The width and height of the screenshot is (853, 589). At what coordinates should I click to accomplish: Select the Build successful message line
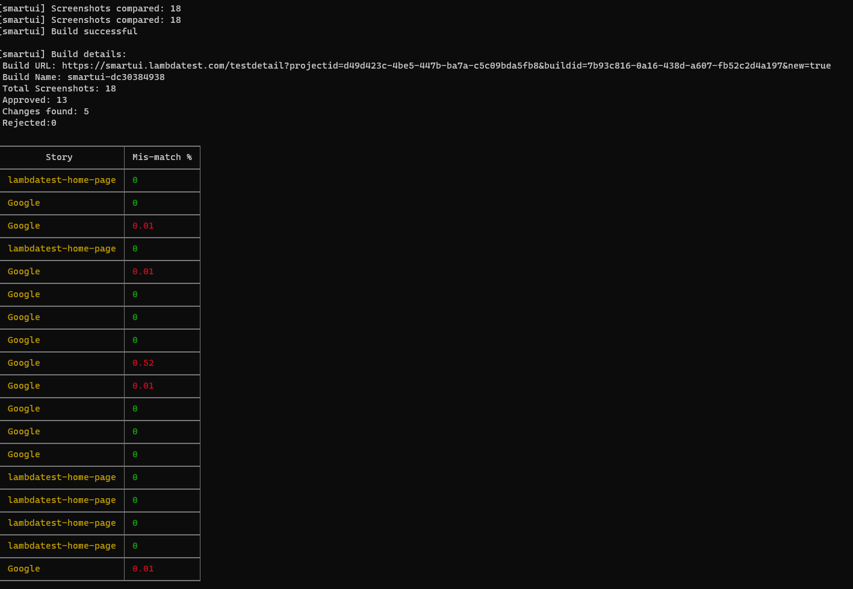pyautogui.click(x=69, y=31)
